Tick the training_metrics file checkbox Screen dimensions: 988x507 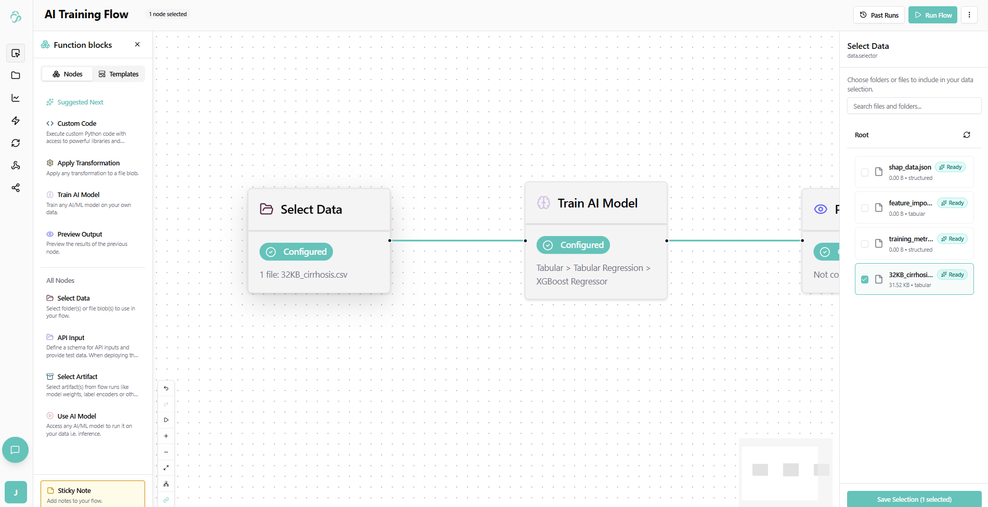click(x=865, y=244)
